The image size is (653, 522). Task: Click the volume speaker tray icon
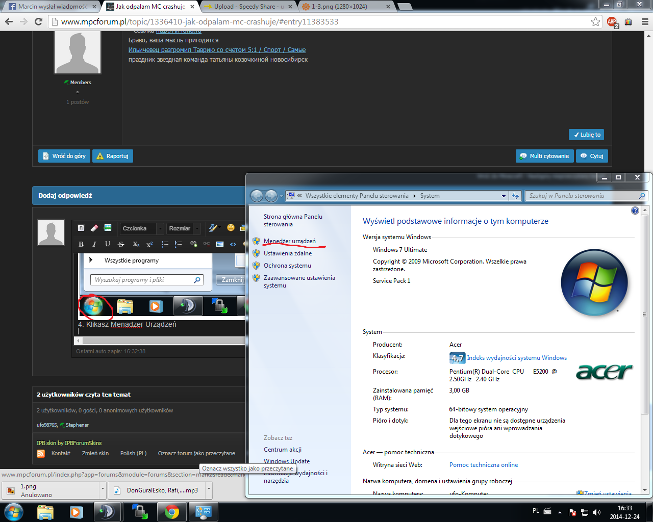(597, 512)
